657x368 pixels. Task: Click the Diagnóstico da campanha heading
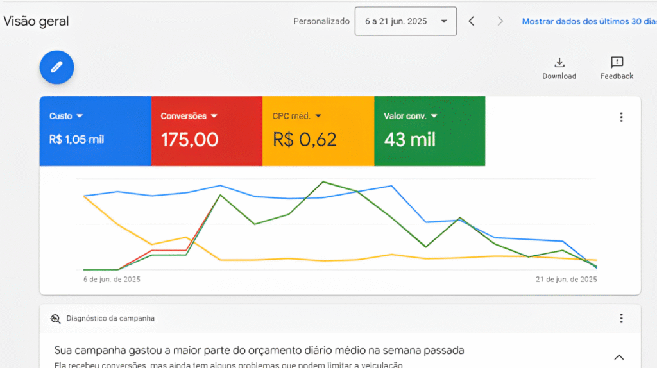(x=110, y=319)
